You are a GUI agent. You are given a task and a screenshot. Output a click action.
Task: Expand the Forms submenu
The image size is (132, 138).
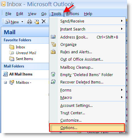click(87, 90)
